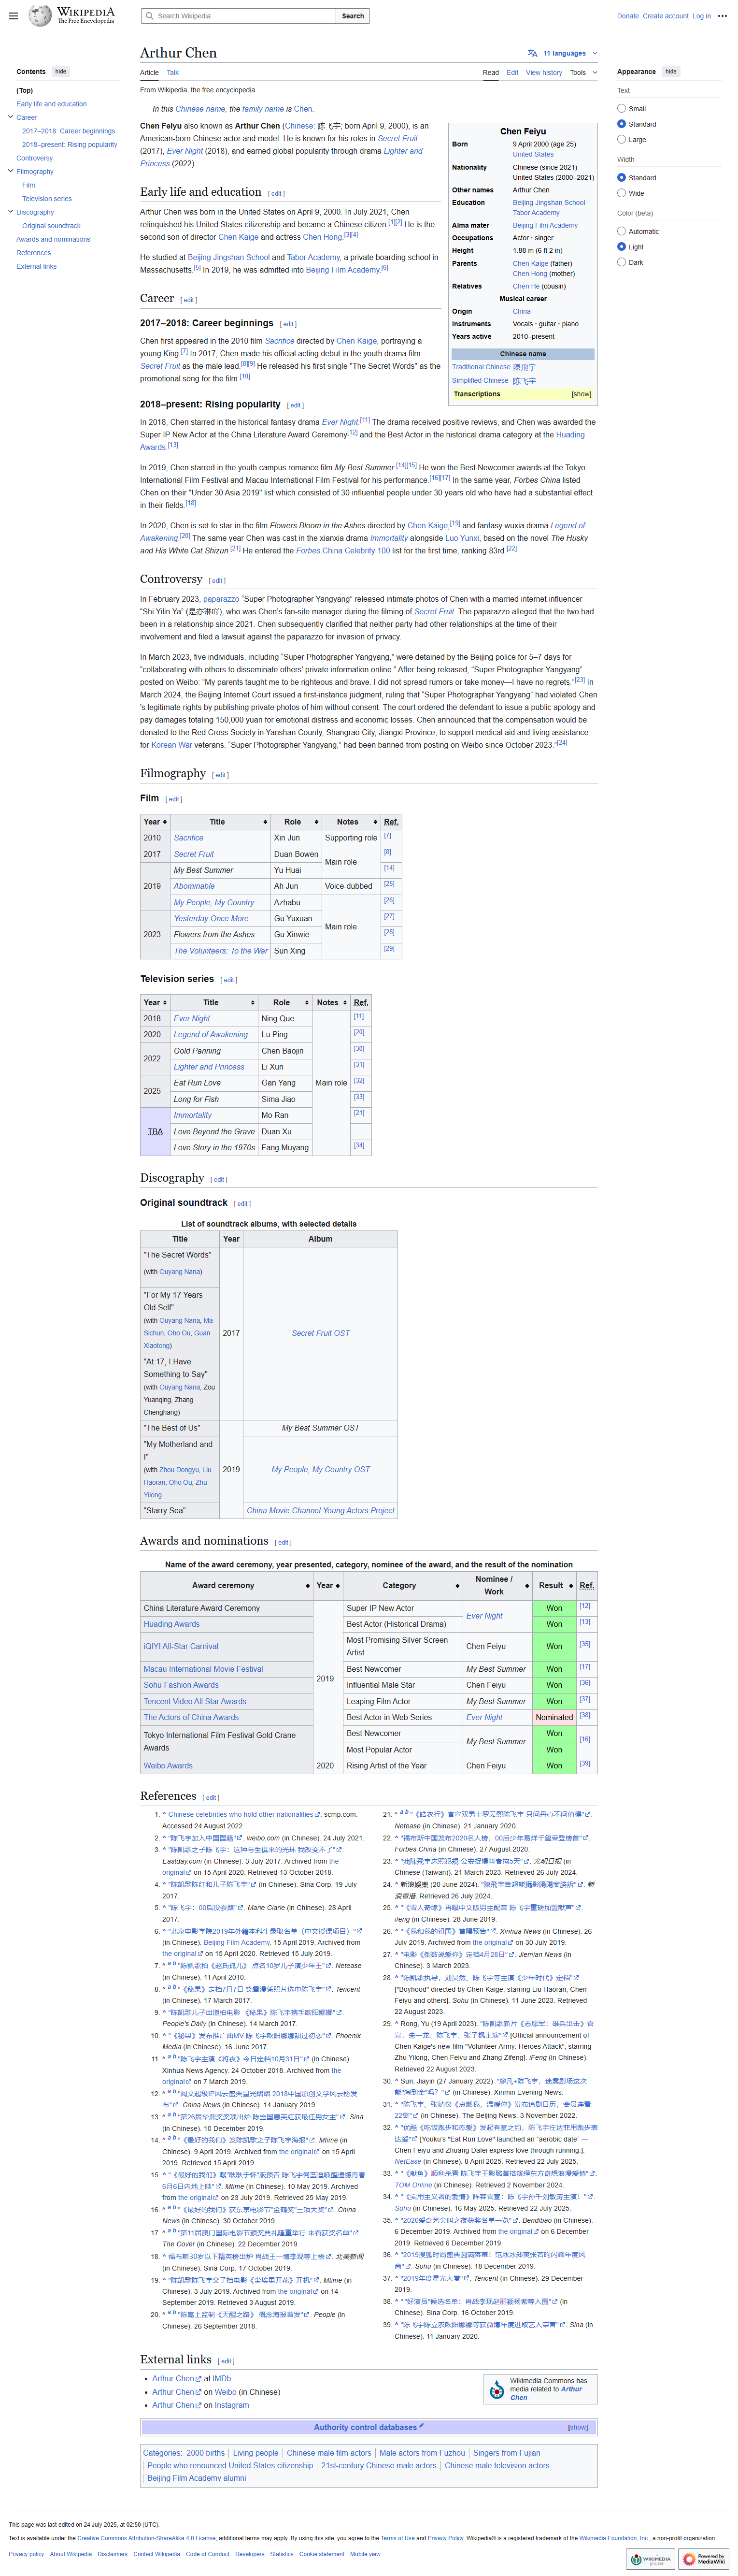Open the Tools dropdown menu
The width and height of the screenshot is (738, 2576).
click(x=583, y=72)
